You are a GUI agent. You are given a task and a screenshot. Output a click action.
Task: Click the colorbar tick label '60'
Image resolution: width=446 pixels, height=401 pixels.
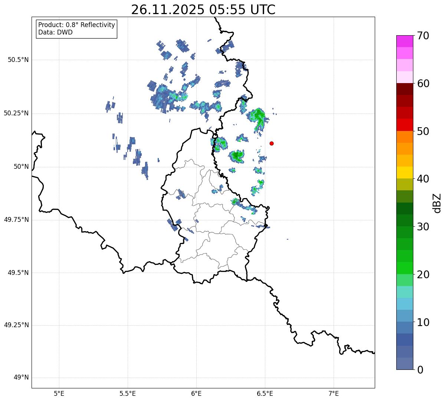point(423,83)
